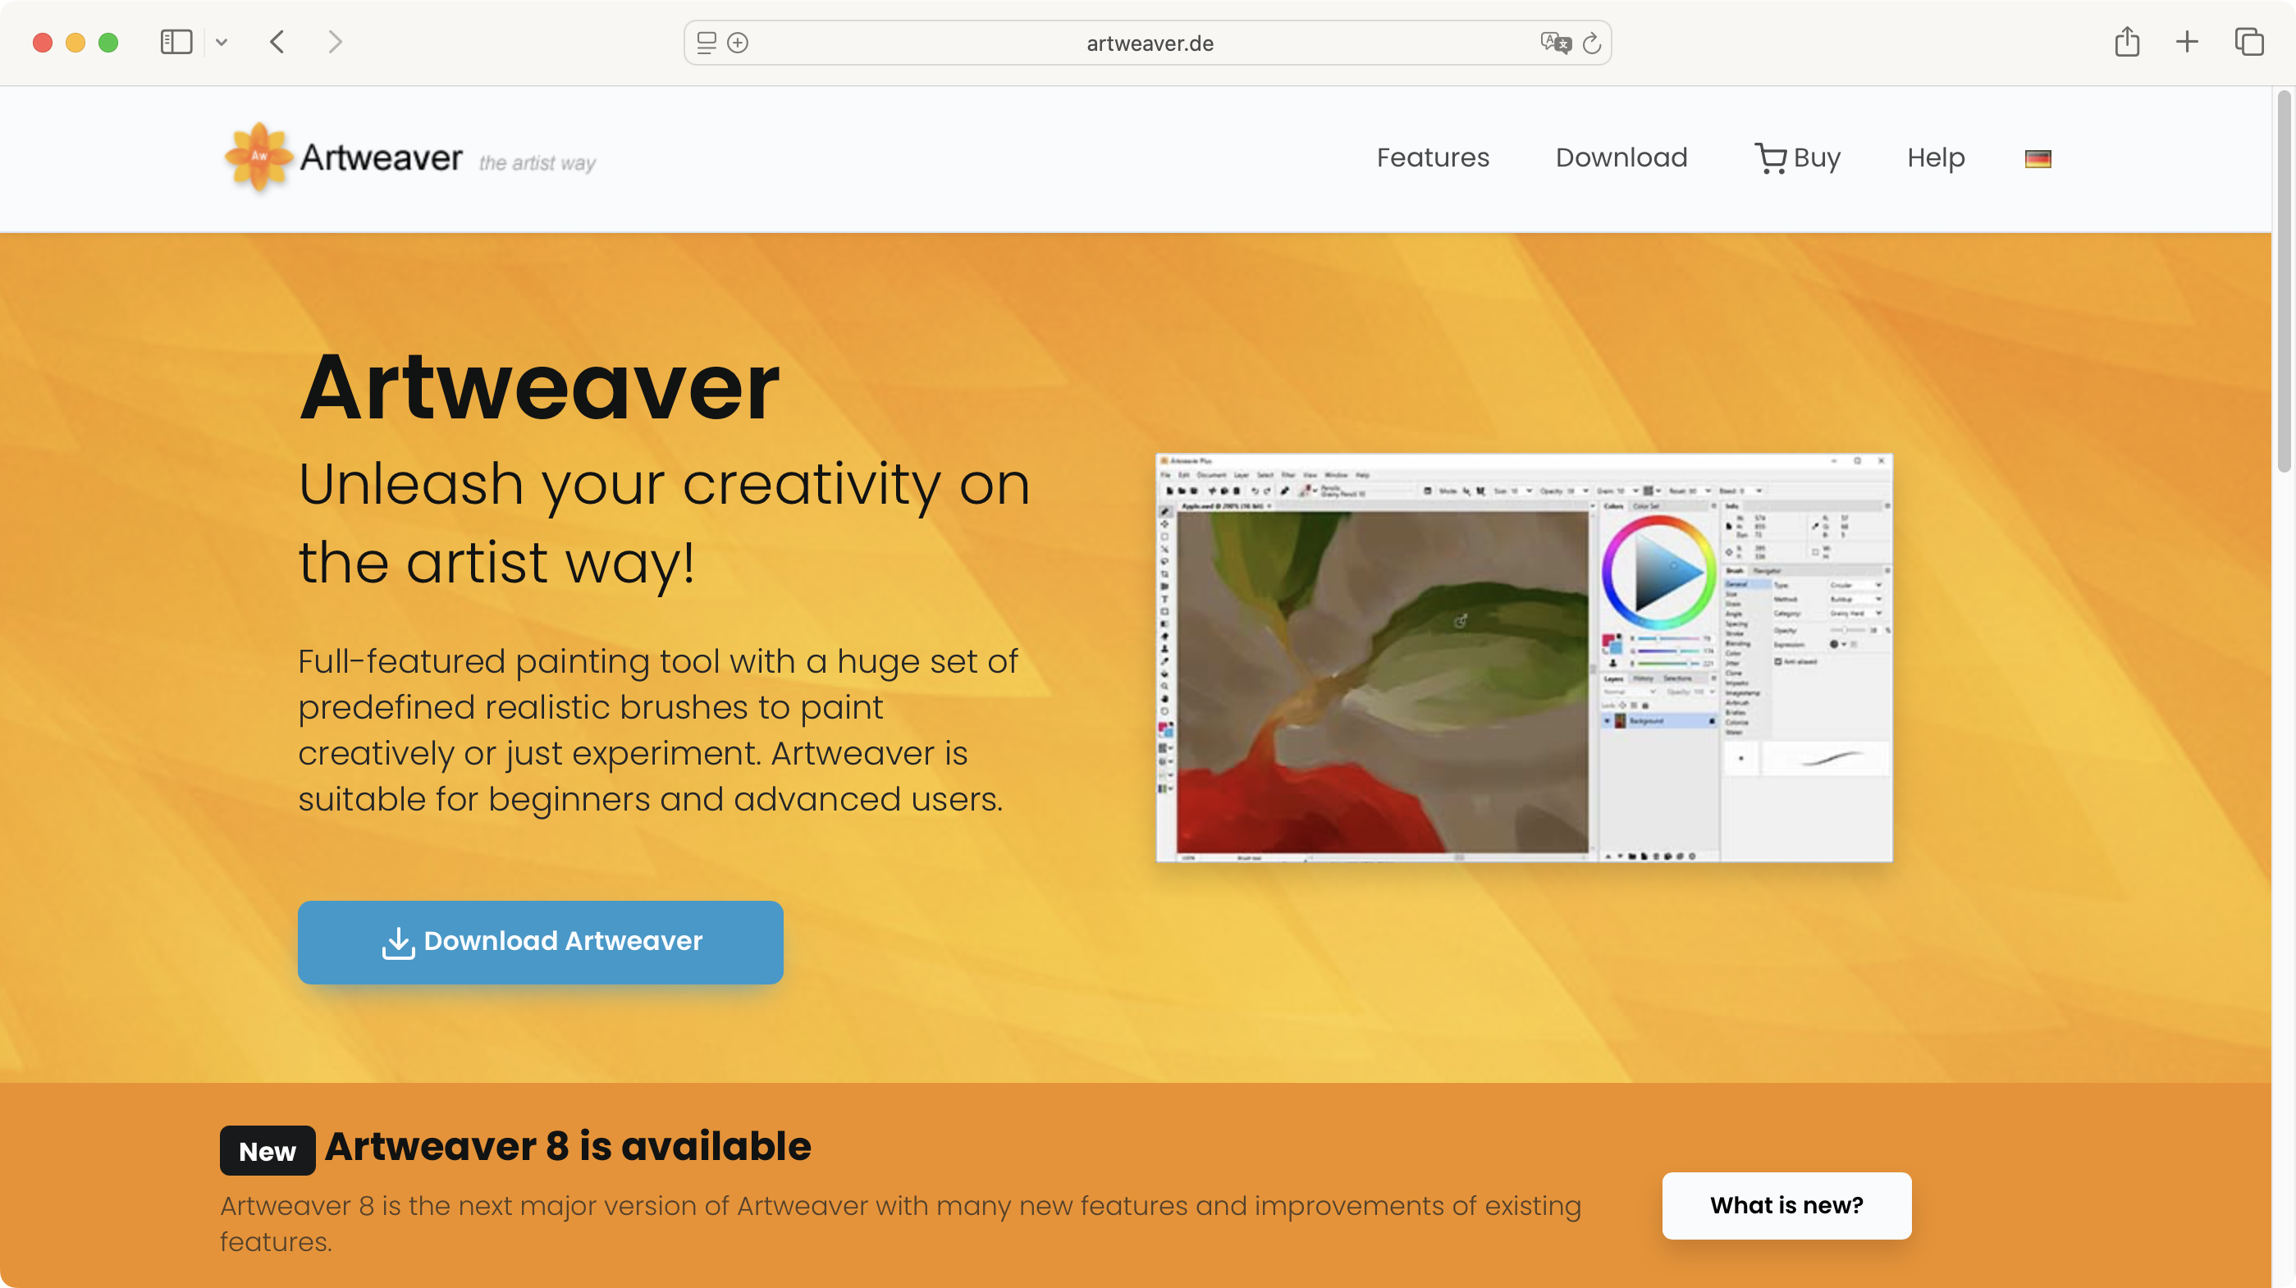
Task: Open a new tab with plus icon
Action: [2186, 42]
